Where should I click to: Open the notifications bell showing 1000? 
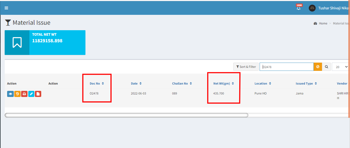299,8
